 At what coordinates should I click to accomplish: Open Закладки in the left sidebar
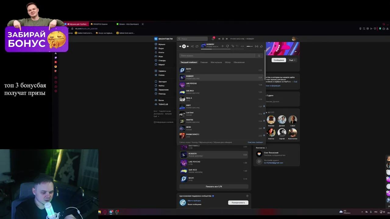(161, 82)
